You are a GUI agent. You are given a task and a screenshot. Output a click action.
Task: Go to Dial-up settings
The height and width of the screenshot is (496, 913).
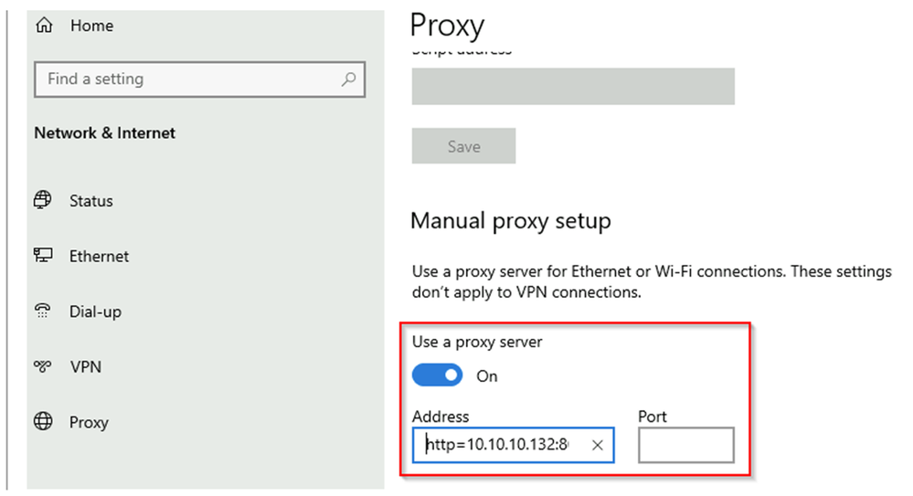point(95,311)
